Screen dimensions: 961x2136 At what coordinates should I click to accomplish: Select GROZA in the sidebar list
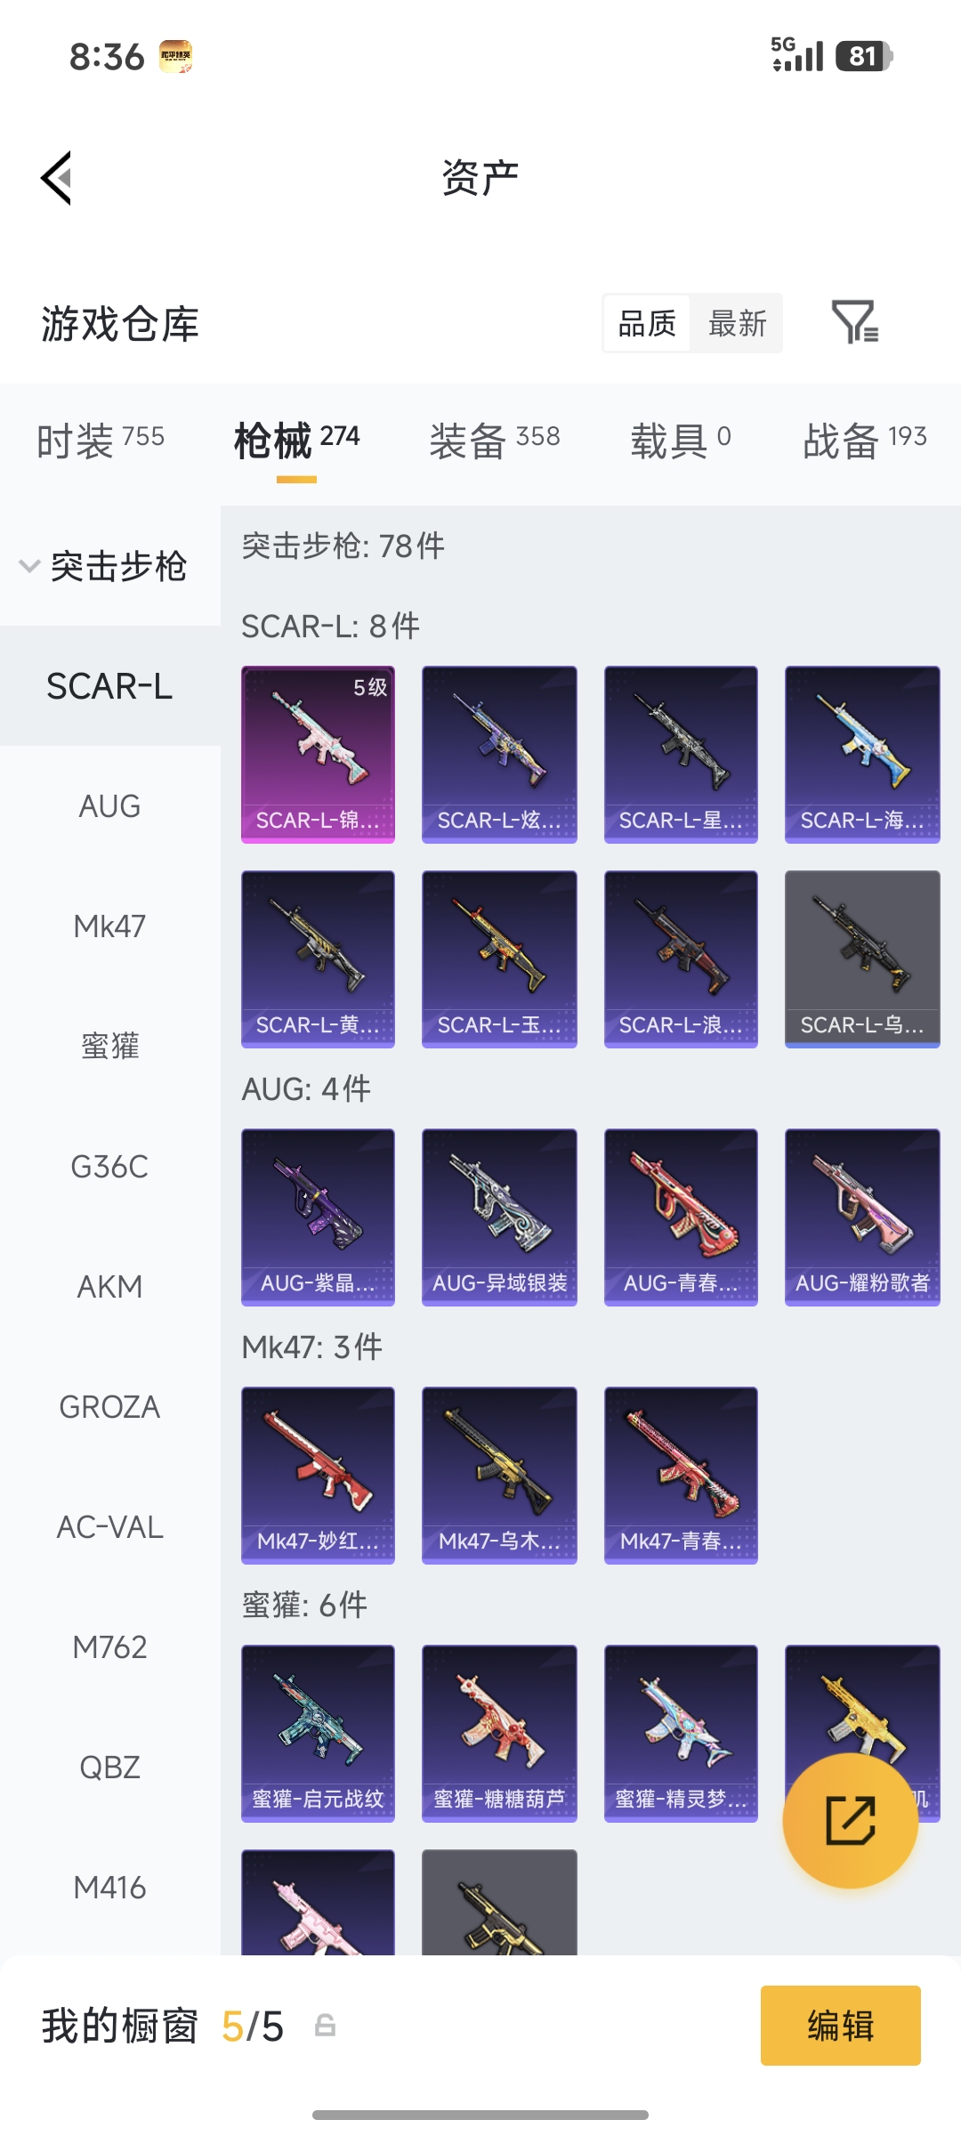point(110,1407)
